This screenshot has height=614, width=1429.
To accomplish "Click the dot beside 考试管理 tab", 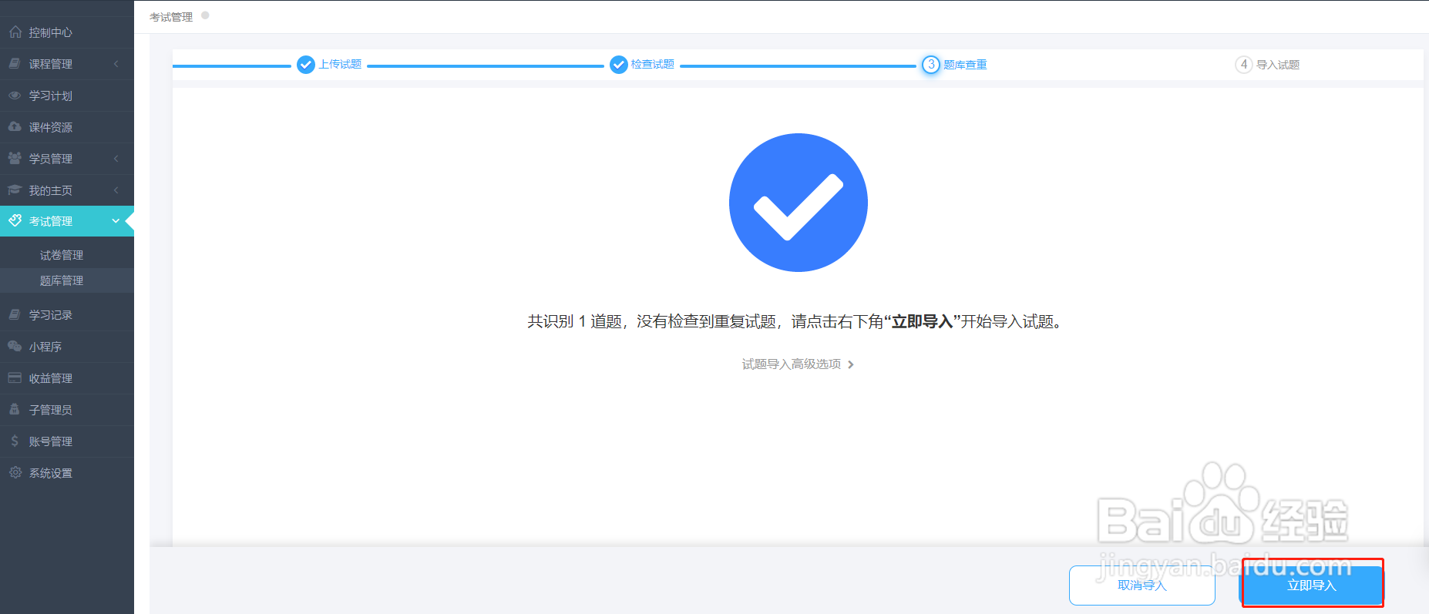I will point(205,15).
